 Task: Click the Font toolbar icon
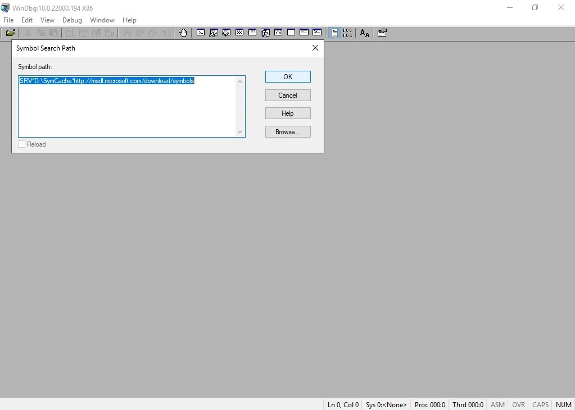click(x=365, y=33)
